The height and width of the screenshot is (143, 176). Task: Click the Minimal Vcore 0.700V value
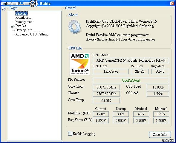(141, 121)
